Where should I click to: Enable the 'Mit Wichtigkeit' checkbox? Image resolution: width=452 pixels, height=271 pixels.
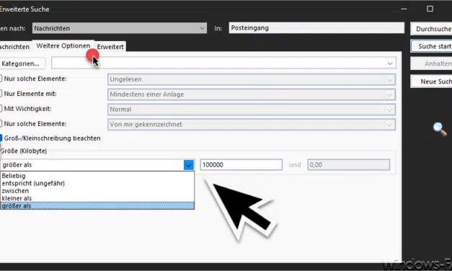tap(1, 108)
